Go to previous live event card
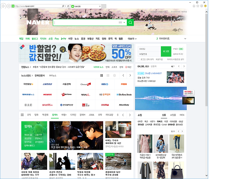This screenshot has width=239, height=179. click(179, 66)
